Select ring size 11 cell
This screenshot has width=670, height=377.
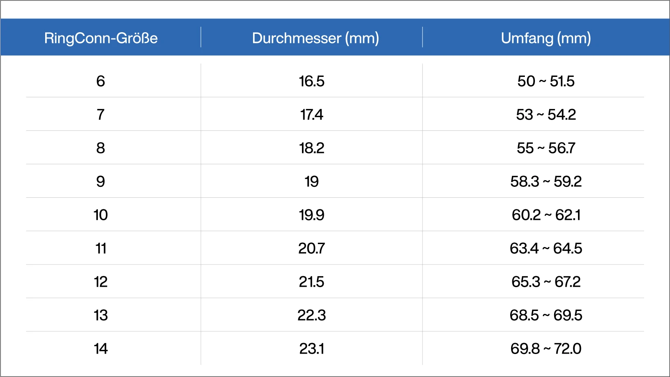pos(101,248)
